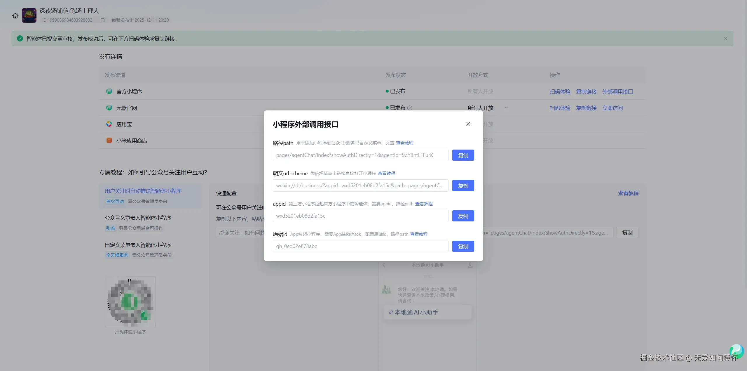Viewport: 747px width, 371px height.
Task: Click the 小米应用商店 channel icon
Action: [x=109, y=141]
